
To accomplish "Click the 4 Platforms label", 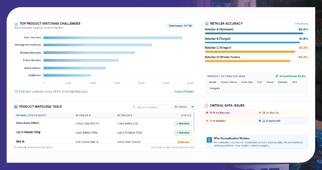I will [x=301, y=24].
